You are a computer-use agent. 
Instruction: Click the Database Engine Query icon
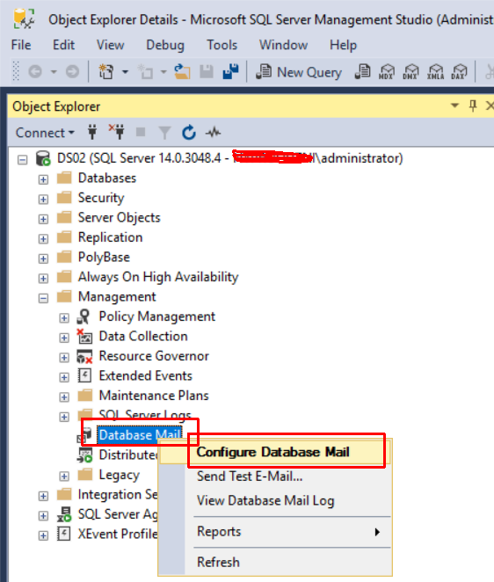click(363, 71)
